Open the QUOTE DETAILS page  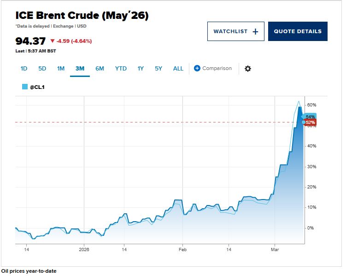tap(298, 31)
